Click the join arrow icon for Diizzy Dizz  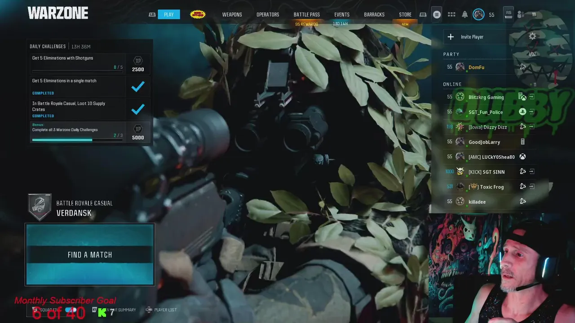click(x=532, y=127)
